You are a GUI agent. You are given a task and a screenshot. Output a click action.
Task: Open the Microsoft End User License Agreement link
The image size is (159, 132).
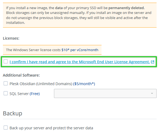pyautogui.click(x=80, y=62)
